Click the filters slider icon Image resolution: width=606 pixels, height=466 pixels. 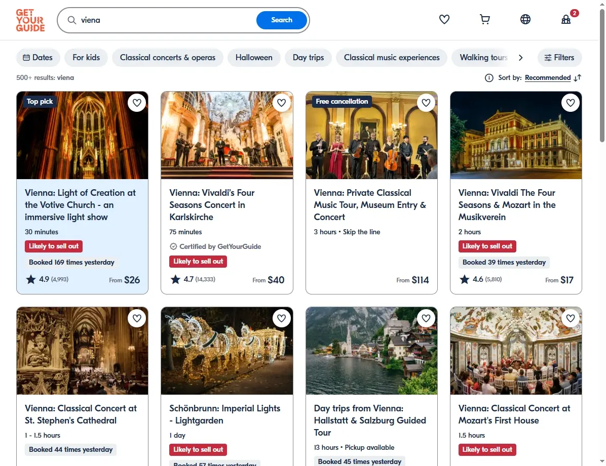(548, 58)
